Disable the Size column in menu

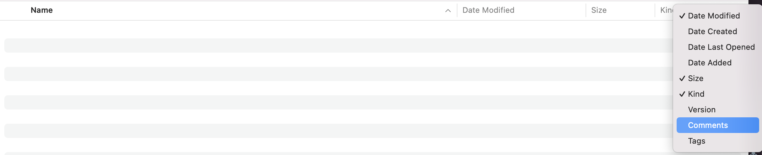coord(695,78)
